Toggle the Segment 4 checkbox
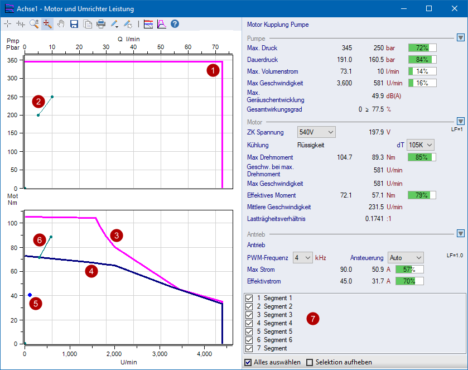Image resolution: width=468 pixels, height=370 pixels. coord(249,323)
